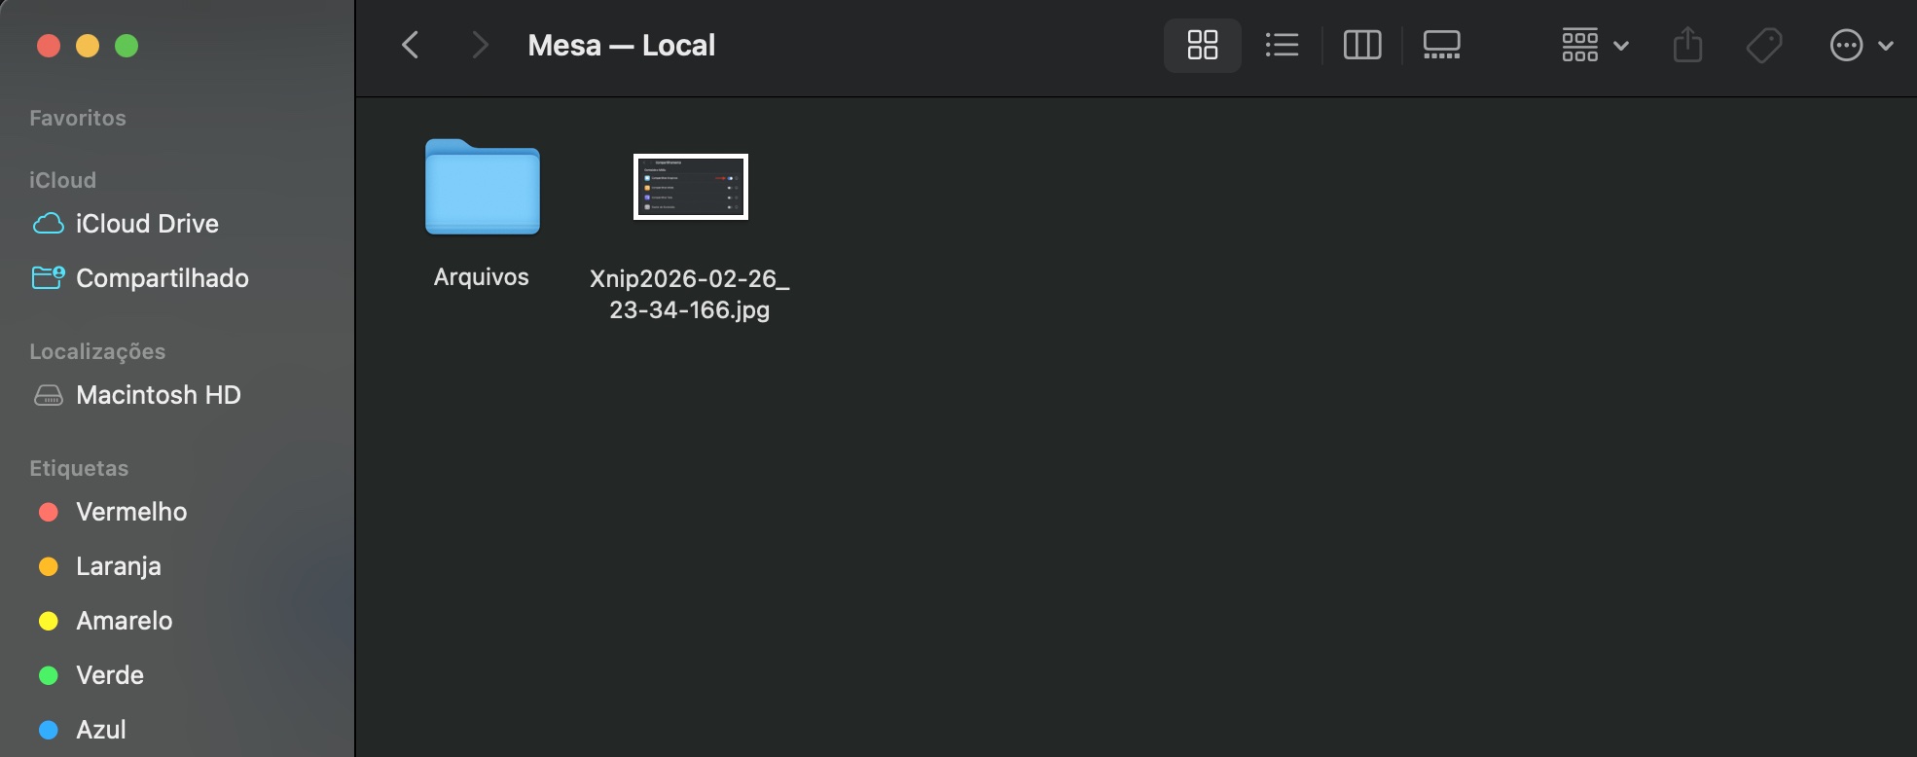Switch to column view
This screenshot has height=757, width=1917.
pyautogui.click(x=1362, y=45)
